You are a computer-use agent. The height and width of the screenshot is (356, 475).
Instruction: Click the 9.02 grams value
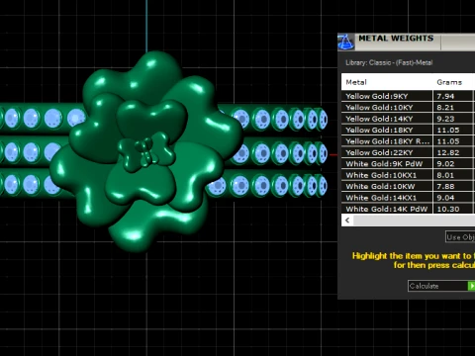point(445,164)
